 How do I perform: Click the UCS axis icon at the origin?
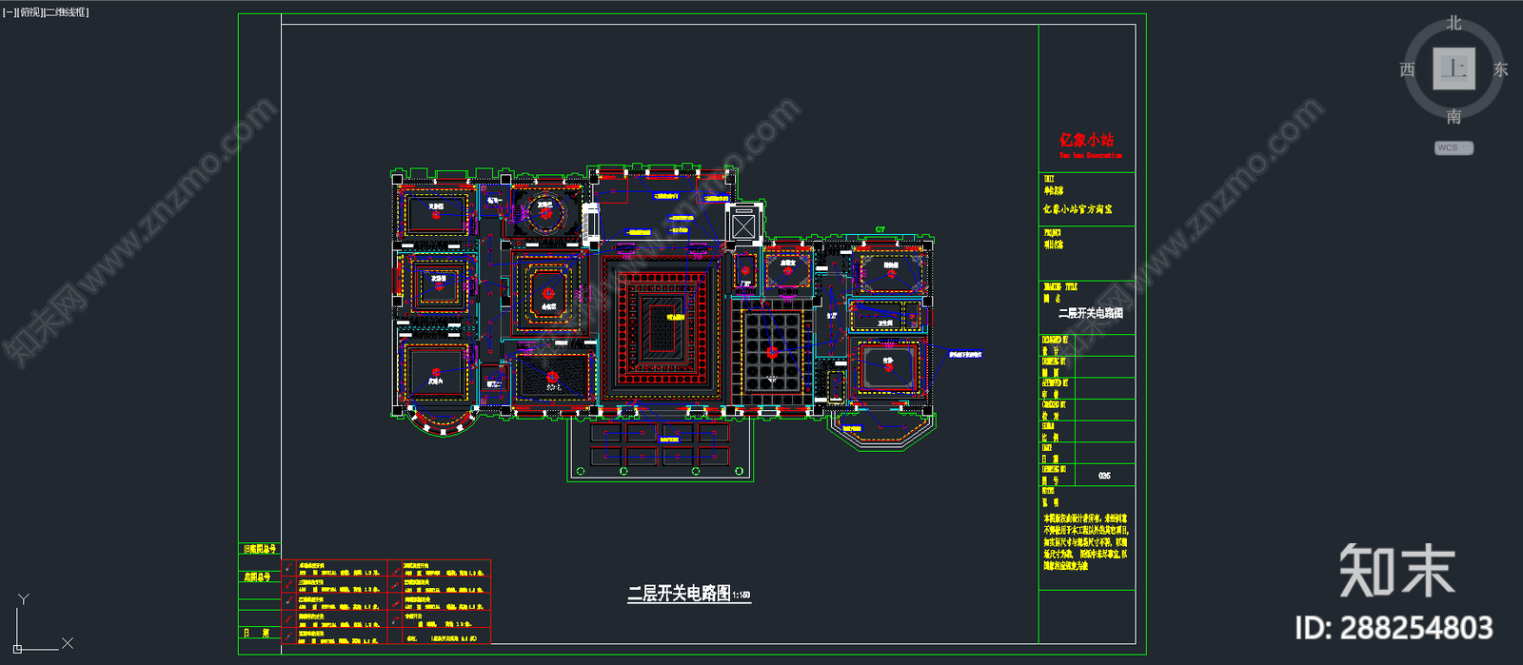point(19,647)
